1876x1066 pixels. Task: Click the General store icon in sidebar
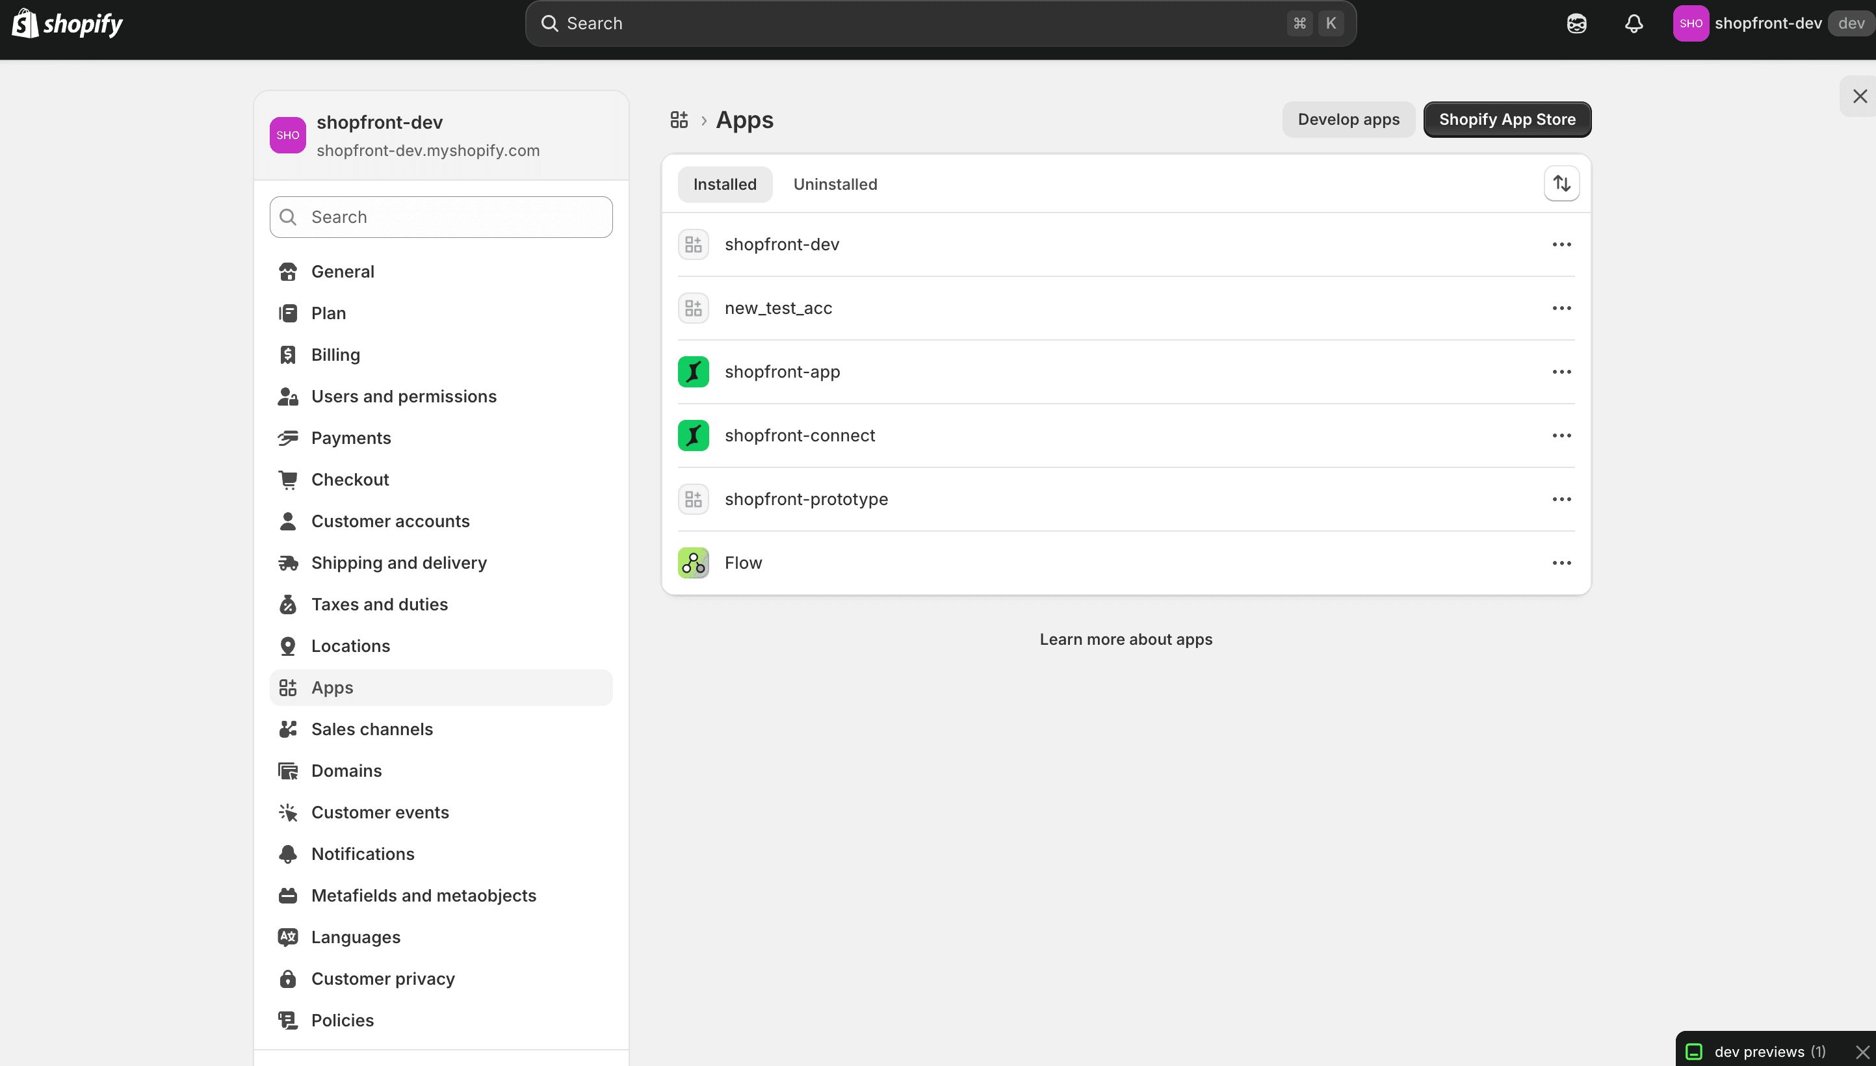288,272
